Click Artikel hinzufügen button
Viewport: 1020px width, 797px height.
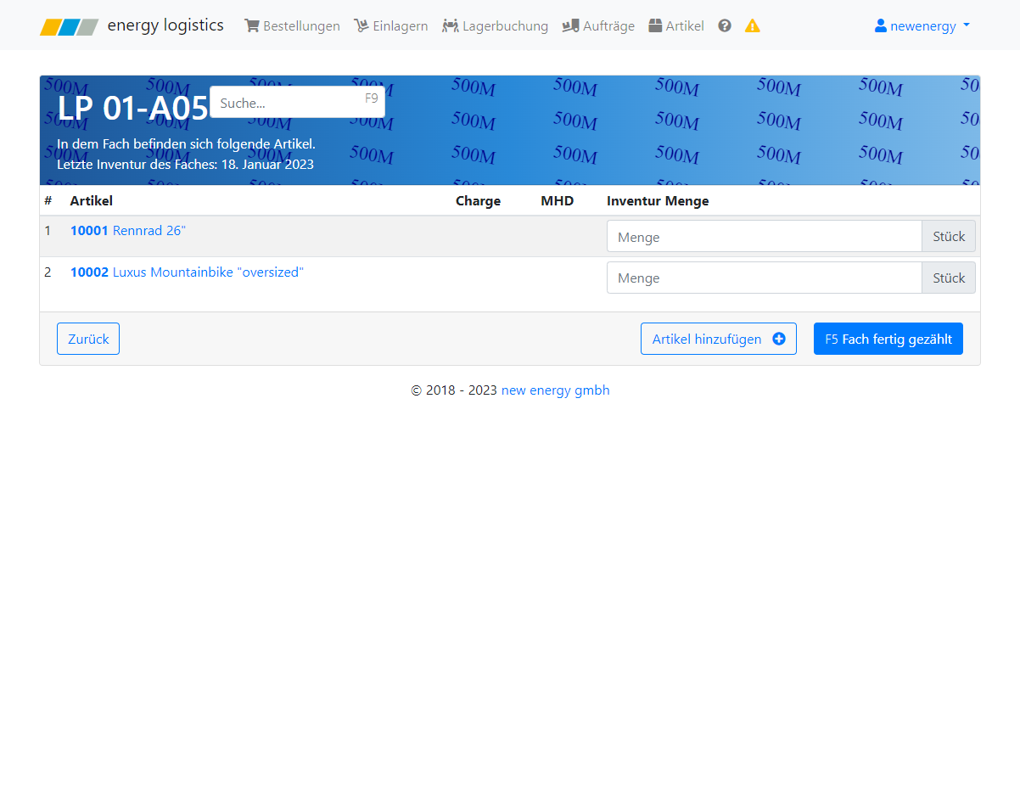(719, 339)
